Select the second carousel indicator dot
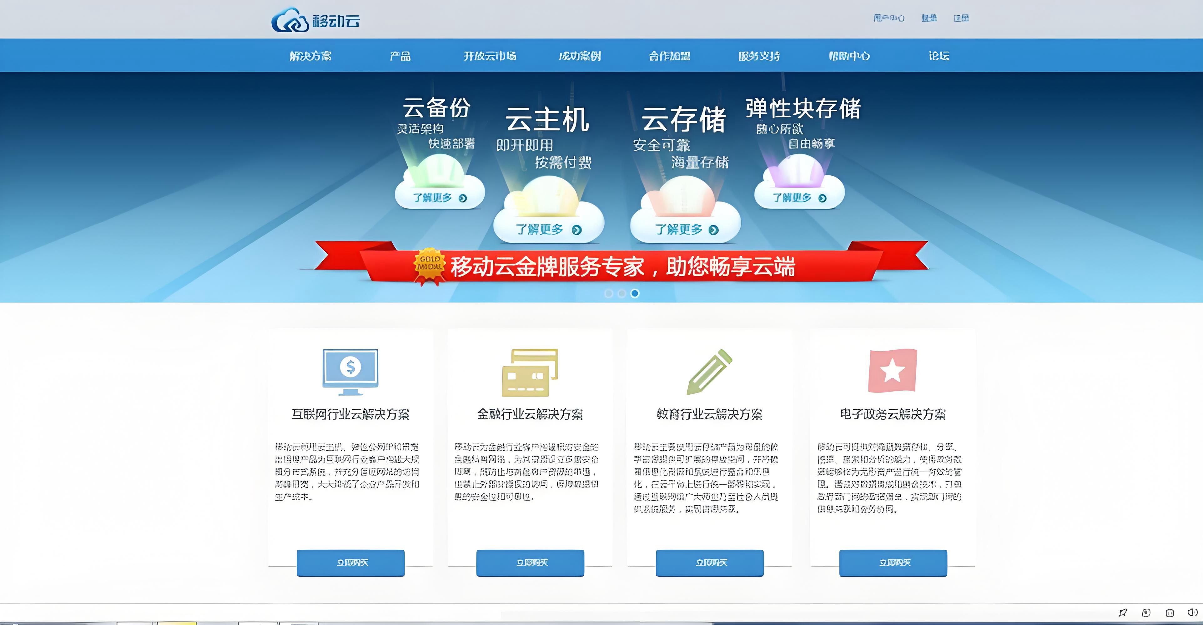The width and height of the screenshot is (1203, 625). [x=622, y=293]
